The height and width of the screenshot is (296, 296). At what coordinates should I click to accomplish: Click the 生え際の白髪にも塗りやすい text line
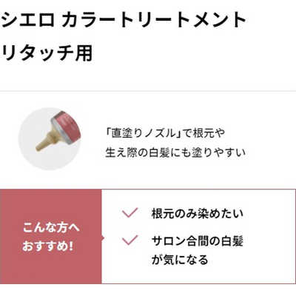(x=175, y=152)
